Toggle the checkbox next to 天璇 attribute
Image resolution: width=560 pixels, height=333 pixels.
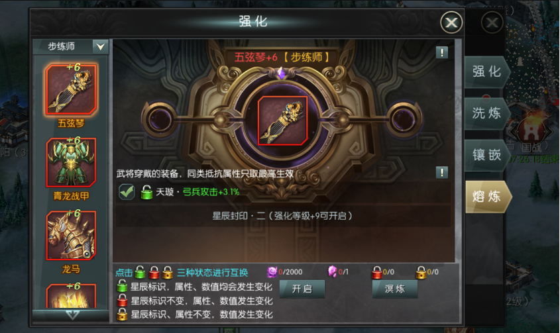[x=127, y=192]
